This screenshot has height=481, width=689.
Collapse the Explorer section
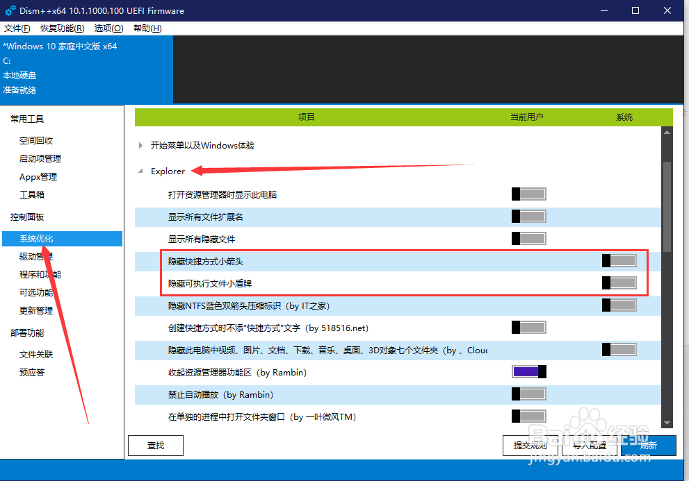[x=140, y=171]
